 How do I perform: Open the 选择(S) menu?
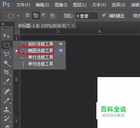(x=118, y=5)
